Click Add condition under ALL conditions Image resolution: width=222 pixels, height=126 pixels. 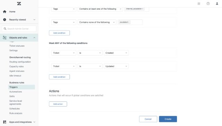click(59, 33)
